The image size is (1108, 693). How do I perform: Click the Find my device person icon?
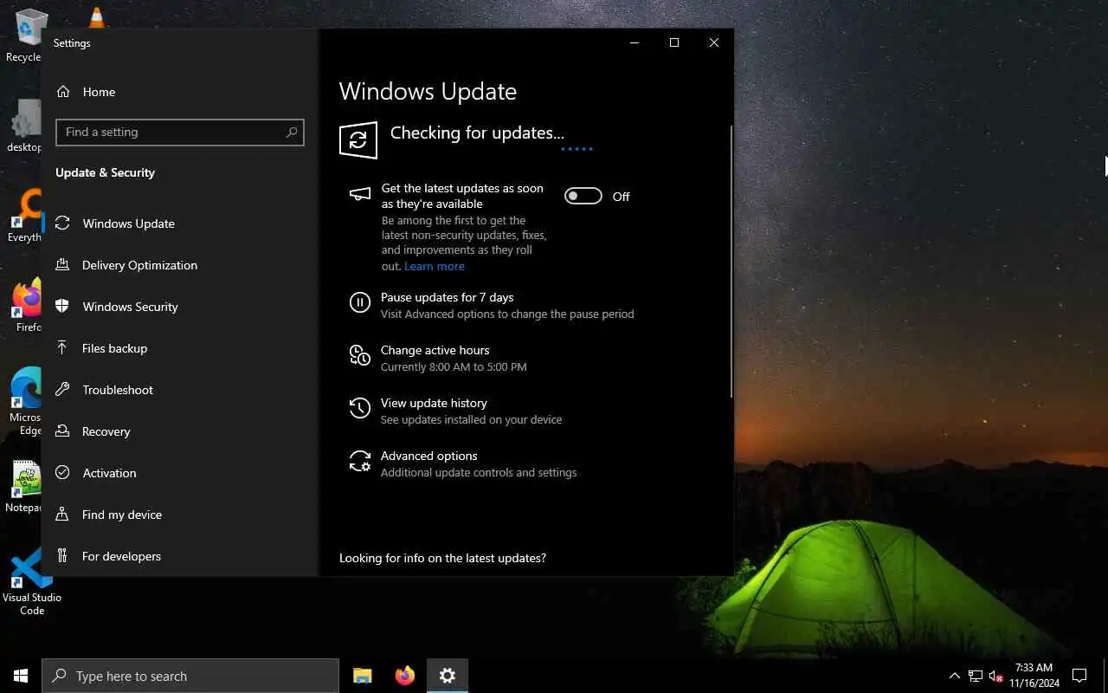[x=62, y=515]
